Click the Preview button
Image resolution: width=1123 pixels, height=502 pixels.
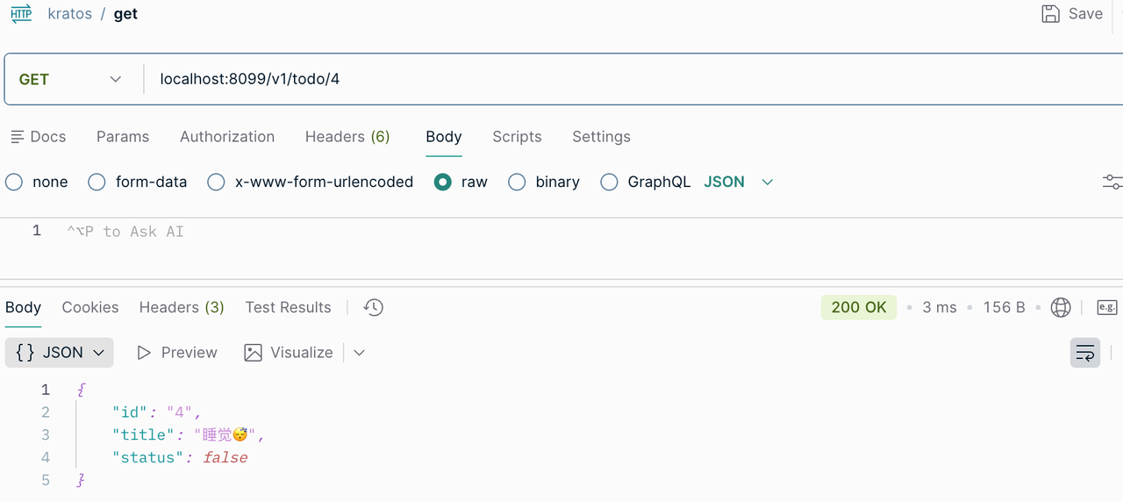[176, 353]
